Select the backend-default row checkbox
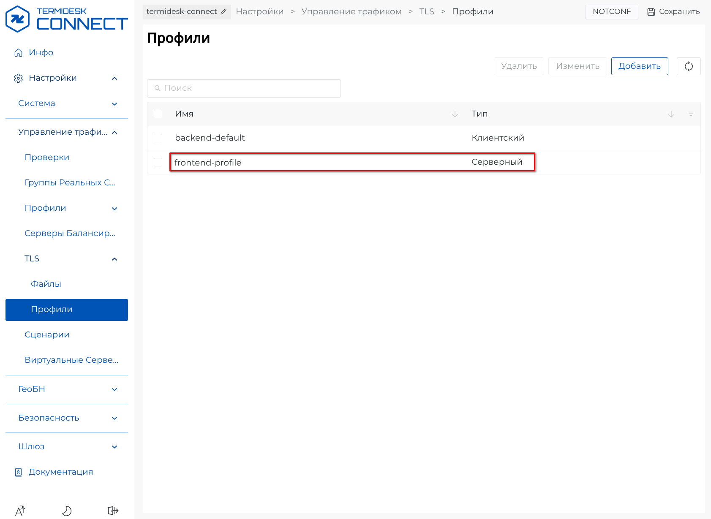 tap(158, 138)
